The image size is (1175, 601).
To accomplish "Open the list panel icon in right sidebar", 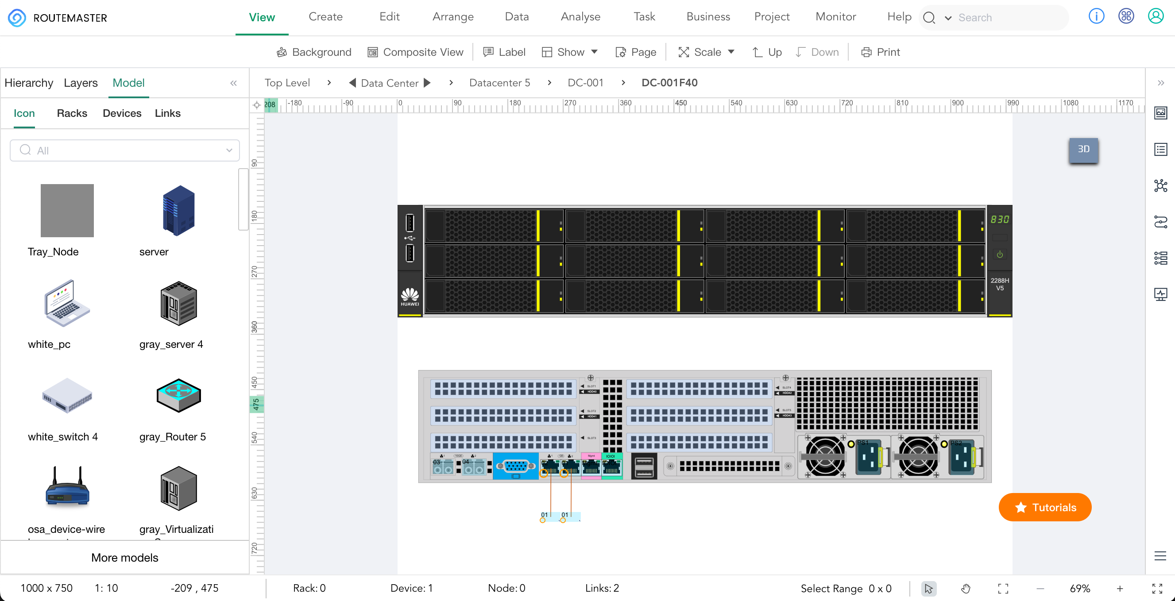I will click(1160, 149).
